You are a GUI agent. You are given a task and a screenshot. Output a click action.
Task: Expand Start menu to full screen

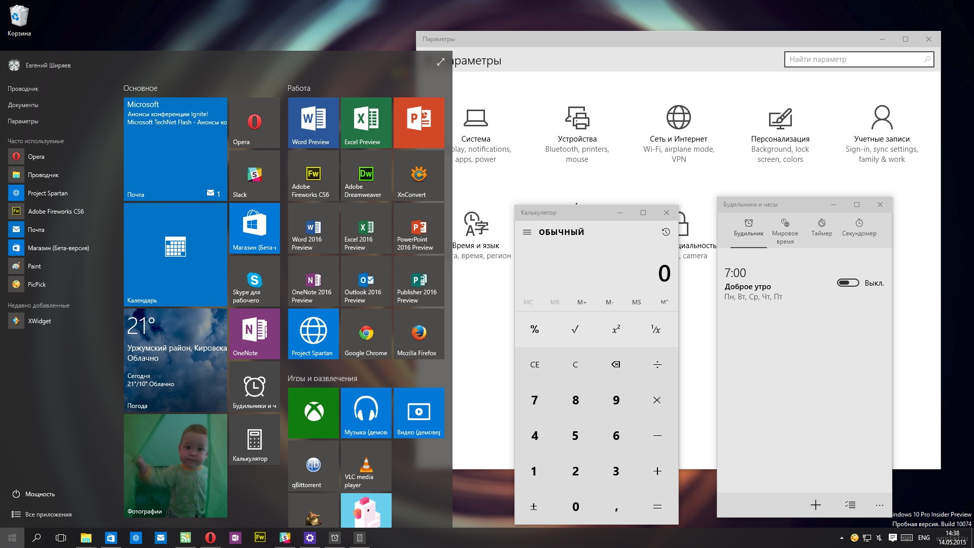pyautogui.click(x=440, y=62)
